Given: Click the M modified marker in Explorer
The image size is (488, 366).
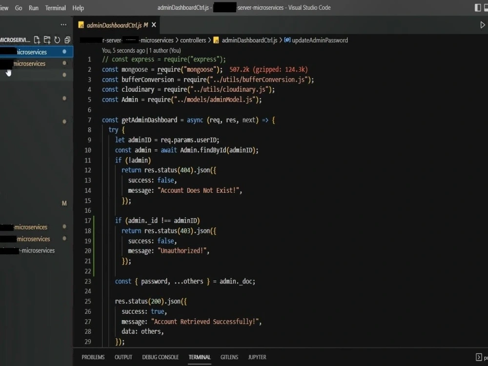Looking at the screenshot, I should 64,203.
